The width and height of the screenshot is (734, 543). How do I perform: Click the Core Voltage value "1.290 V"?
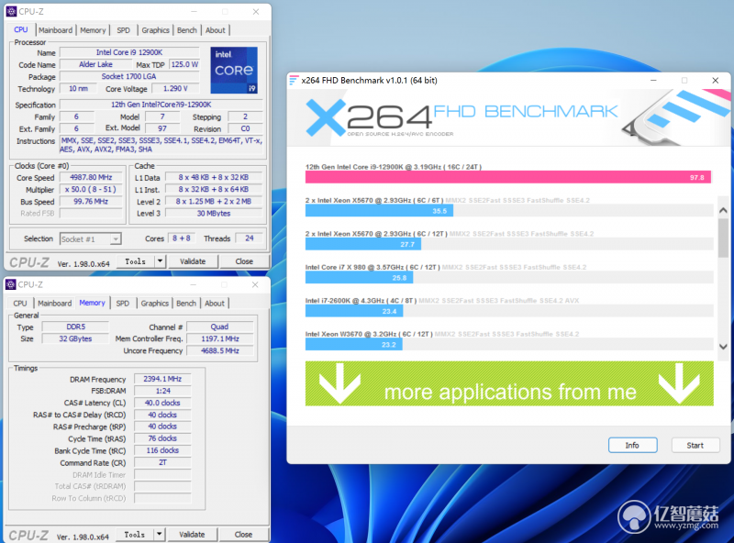click(175, 88)
